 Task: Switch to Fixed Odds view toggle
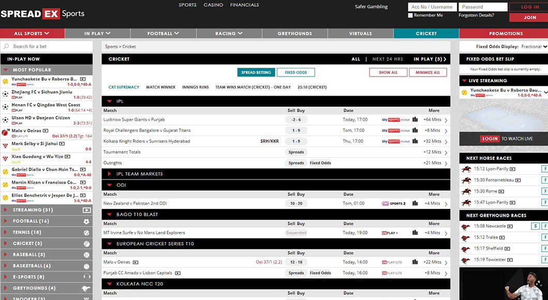pos(296,72)
